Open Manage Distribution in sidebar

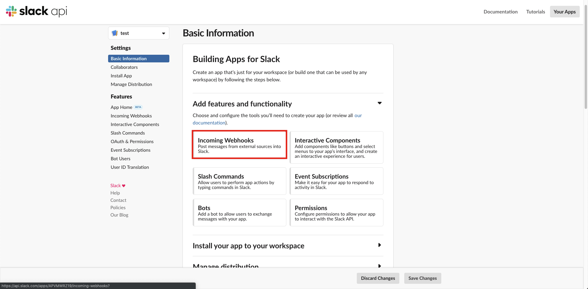[x=131, y=84]
